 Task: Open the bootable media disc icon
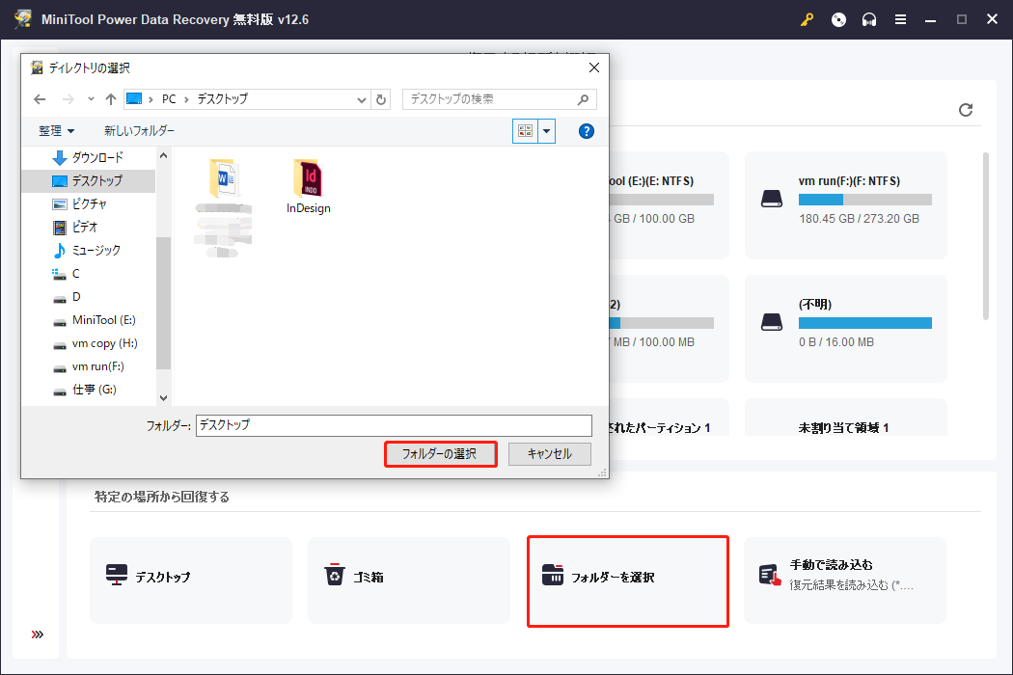click(838, 20)
